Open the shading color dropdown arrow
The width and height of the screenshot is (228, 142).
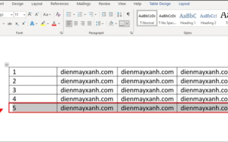coord(116,24)
